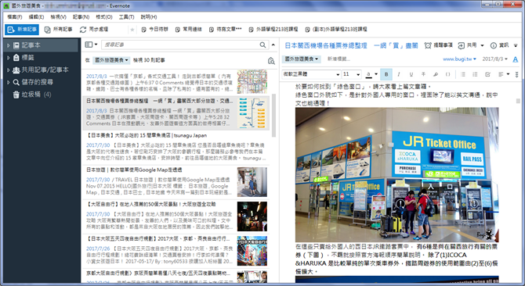
Task: Expand the 標籤 tags tree arrow
Action: pyautogui.click(x=9, y=58)
